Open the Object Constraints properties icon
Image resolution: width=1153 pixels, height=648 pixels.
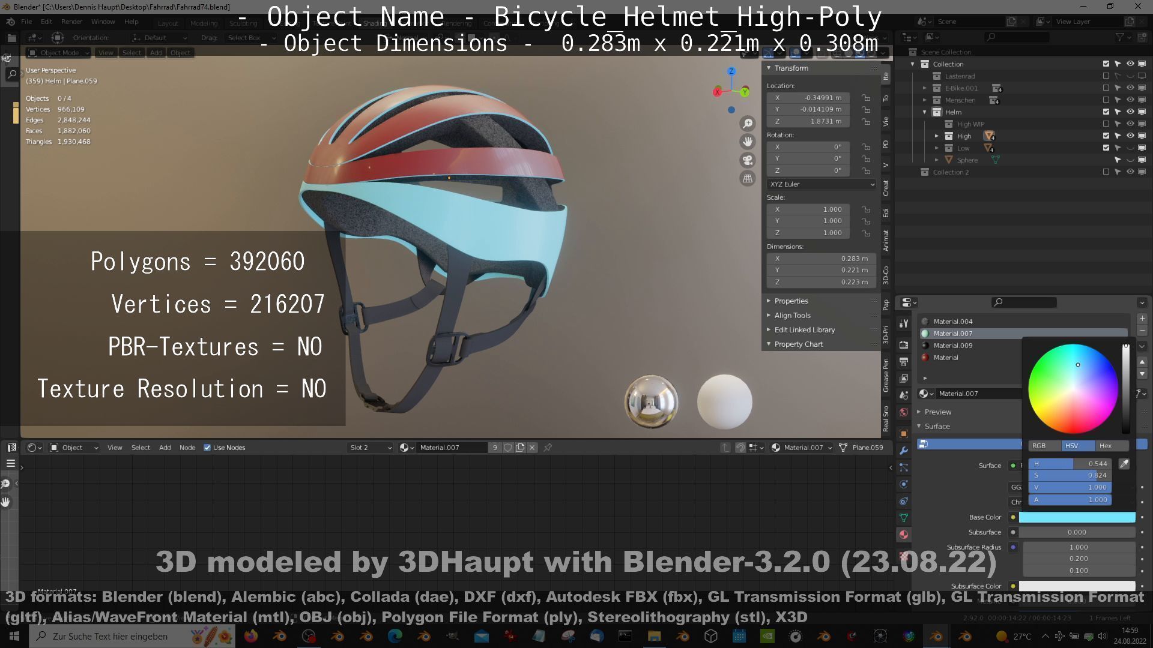tap(904, 501)
